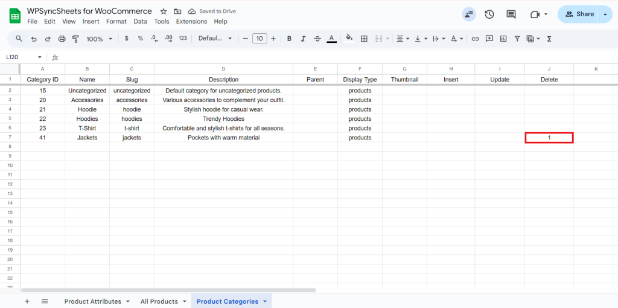Open the File menu

pyautogui.click(x=33, y=21)
